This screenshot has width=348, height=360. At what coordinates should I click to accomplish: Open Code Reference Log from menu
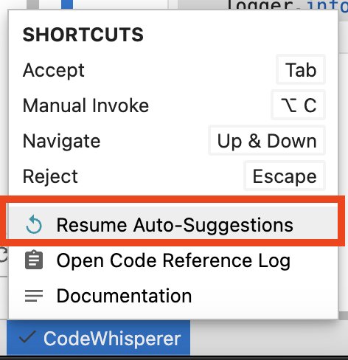point(173,260)
